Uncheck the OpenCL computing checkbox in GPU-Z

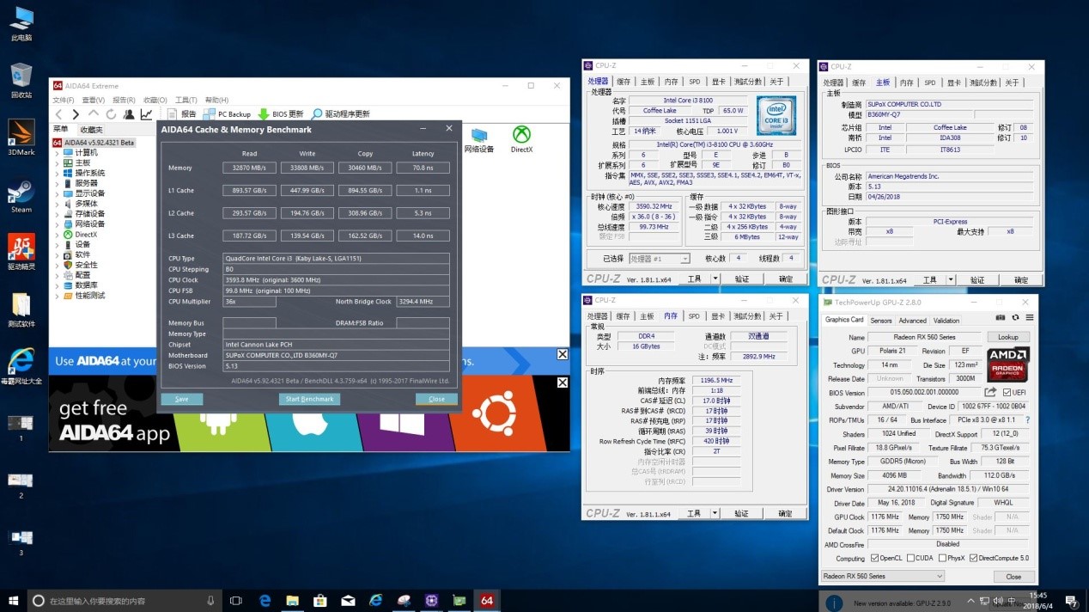click(875, 558)
